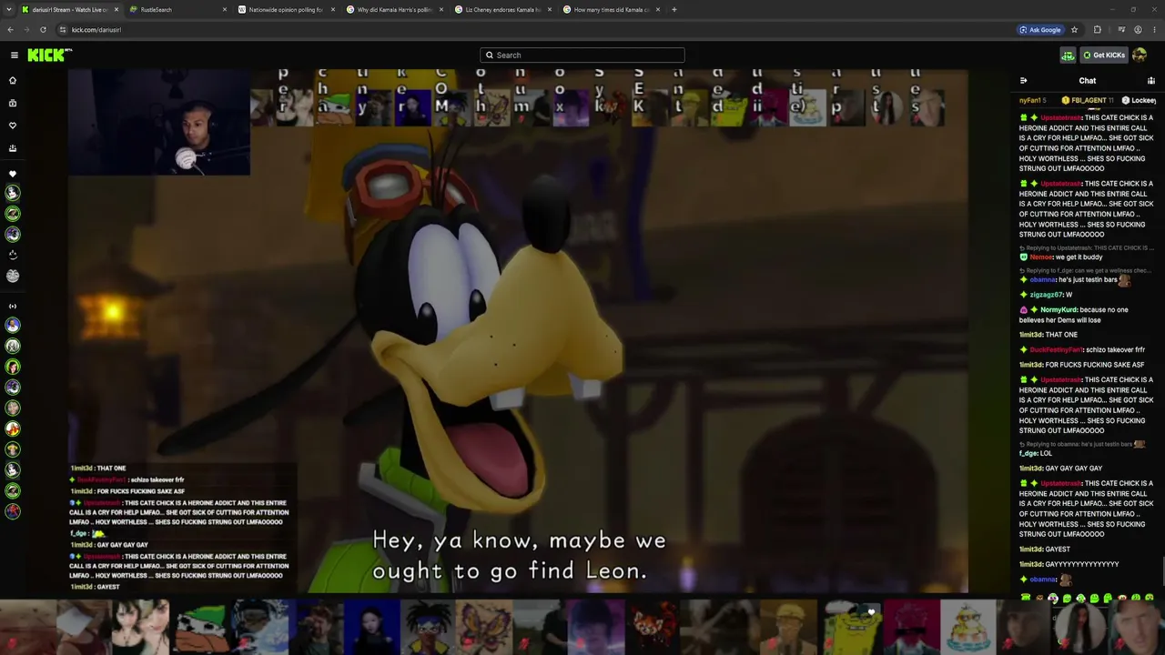Open the green drops icon beside Get KICKs
The width and height of the screenshot is (1165, 655).
click(x=1068, y=55)
